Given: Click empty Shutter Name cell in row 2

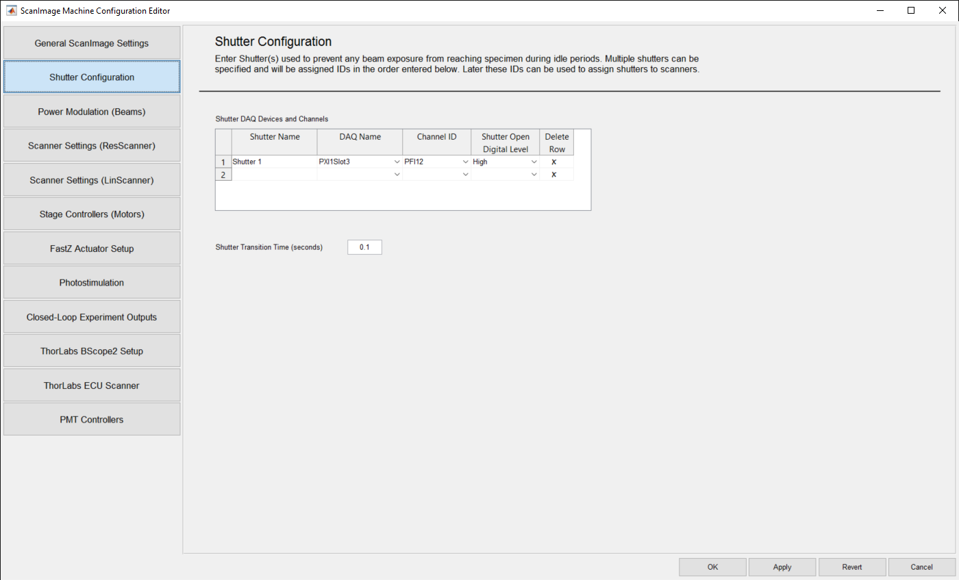Looking at the screenshot, I should coord(274,175).
